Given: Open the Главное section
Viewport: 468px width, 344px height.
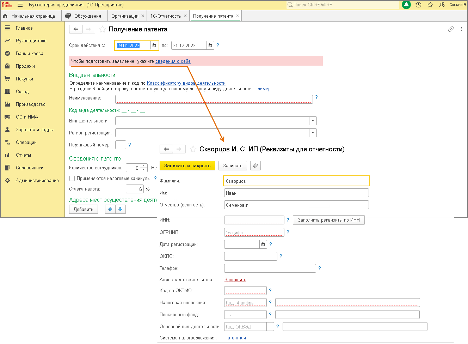Looking at the screenshot, I should coord(24,28).
